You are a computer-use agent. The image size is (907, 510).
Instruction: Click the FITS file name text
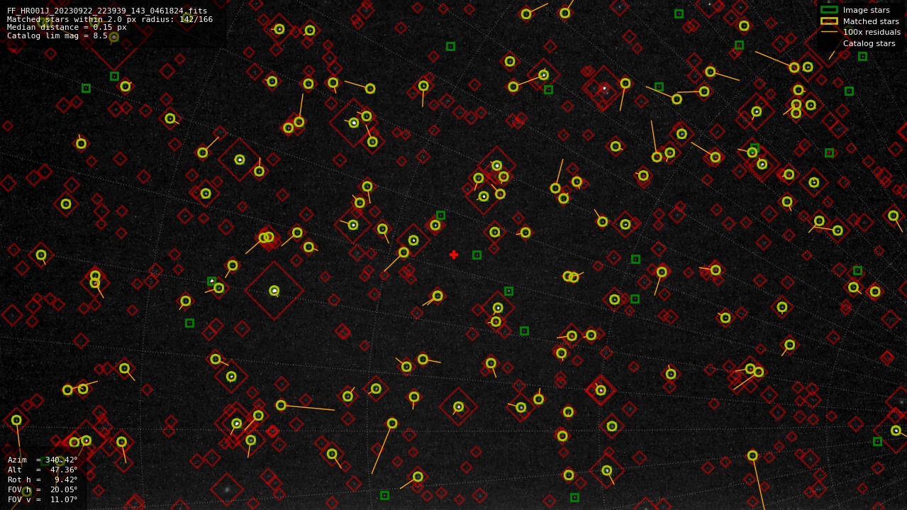(107, 11)
